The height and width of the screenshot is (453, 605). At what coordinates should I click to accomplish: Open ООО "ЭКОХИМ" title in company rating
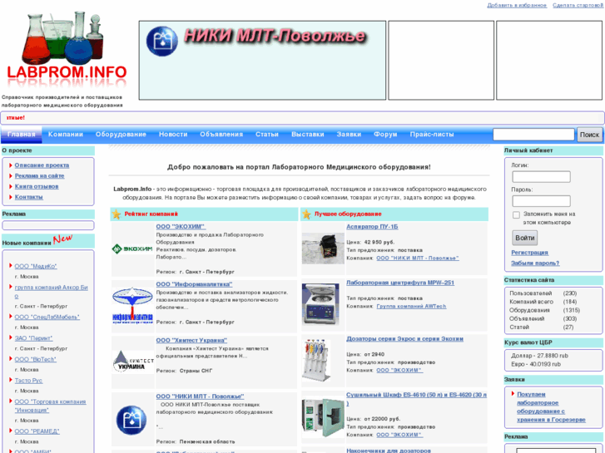(x=181, y=227)
